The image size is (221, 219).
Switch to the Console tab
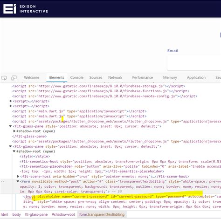[77, 77]
